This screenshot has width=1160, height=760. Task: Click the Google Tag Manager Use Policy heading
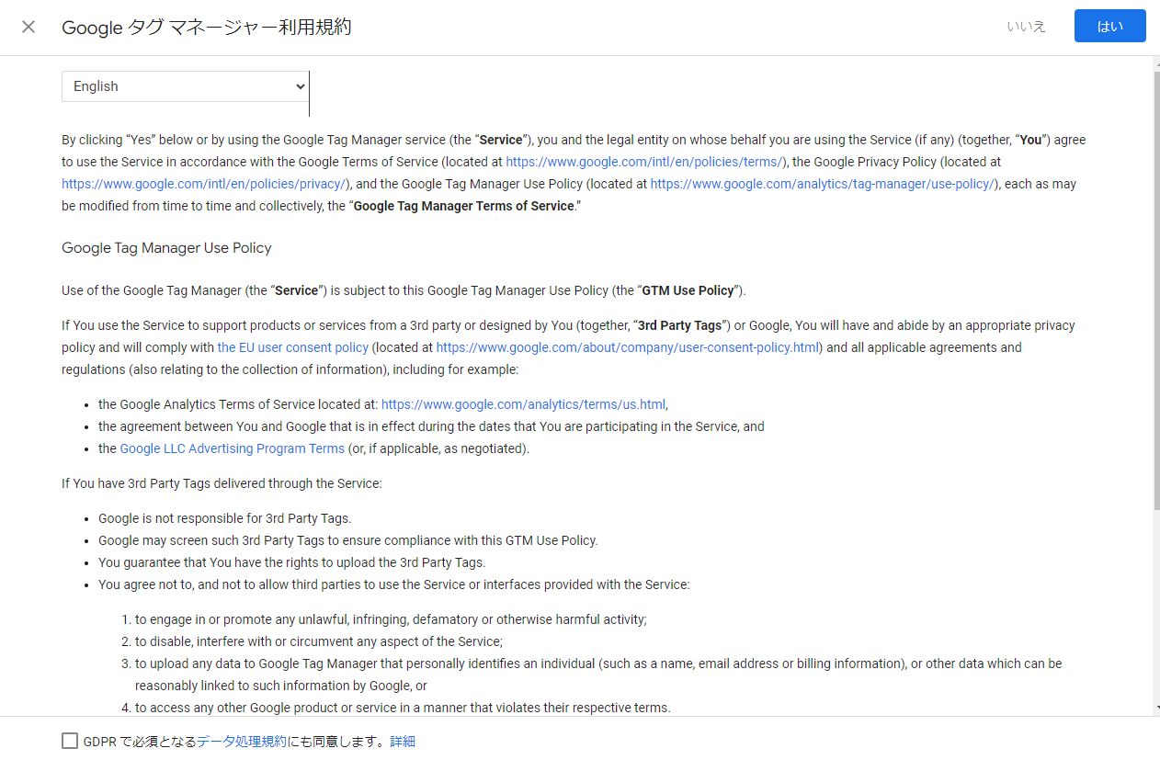point(166,248)
